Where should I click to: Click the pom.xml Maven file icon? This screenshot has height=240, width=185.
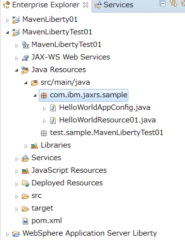(x=25, y=221)
